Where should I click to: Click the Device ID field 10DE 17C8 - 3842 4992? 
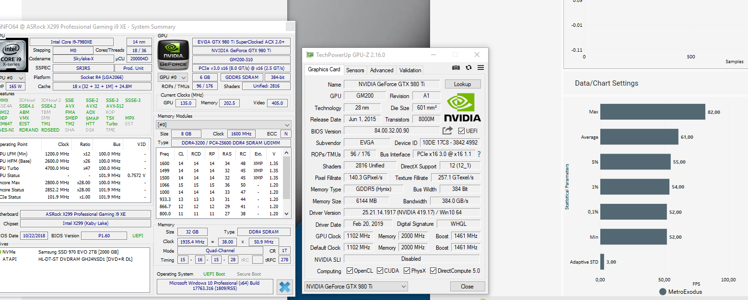click(450, 143)
